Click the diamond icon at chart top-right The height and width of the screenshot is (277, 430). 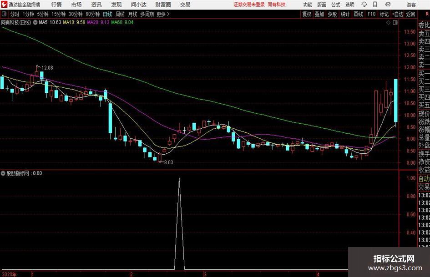pyautogui.click(x=388, y=23)
